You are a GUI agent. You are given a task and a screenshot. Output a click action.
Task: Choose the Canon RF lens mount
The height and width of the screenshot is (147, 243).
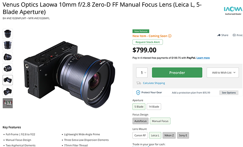pyautogui.click(x=141, y=135)
